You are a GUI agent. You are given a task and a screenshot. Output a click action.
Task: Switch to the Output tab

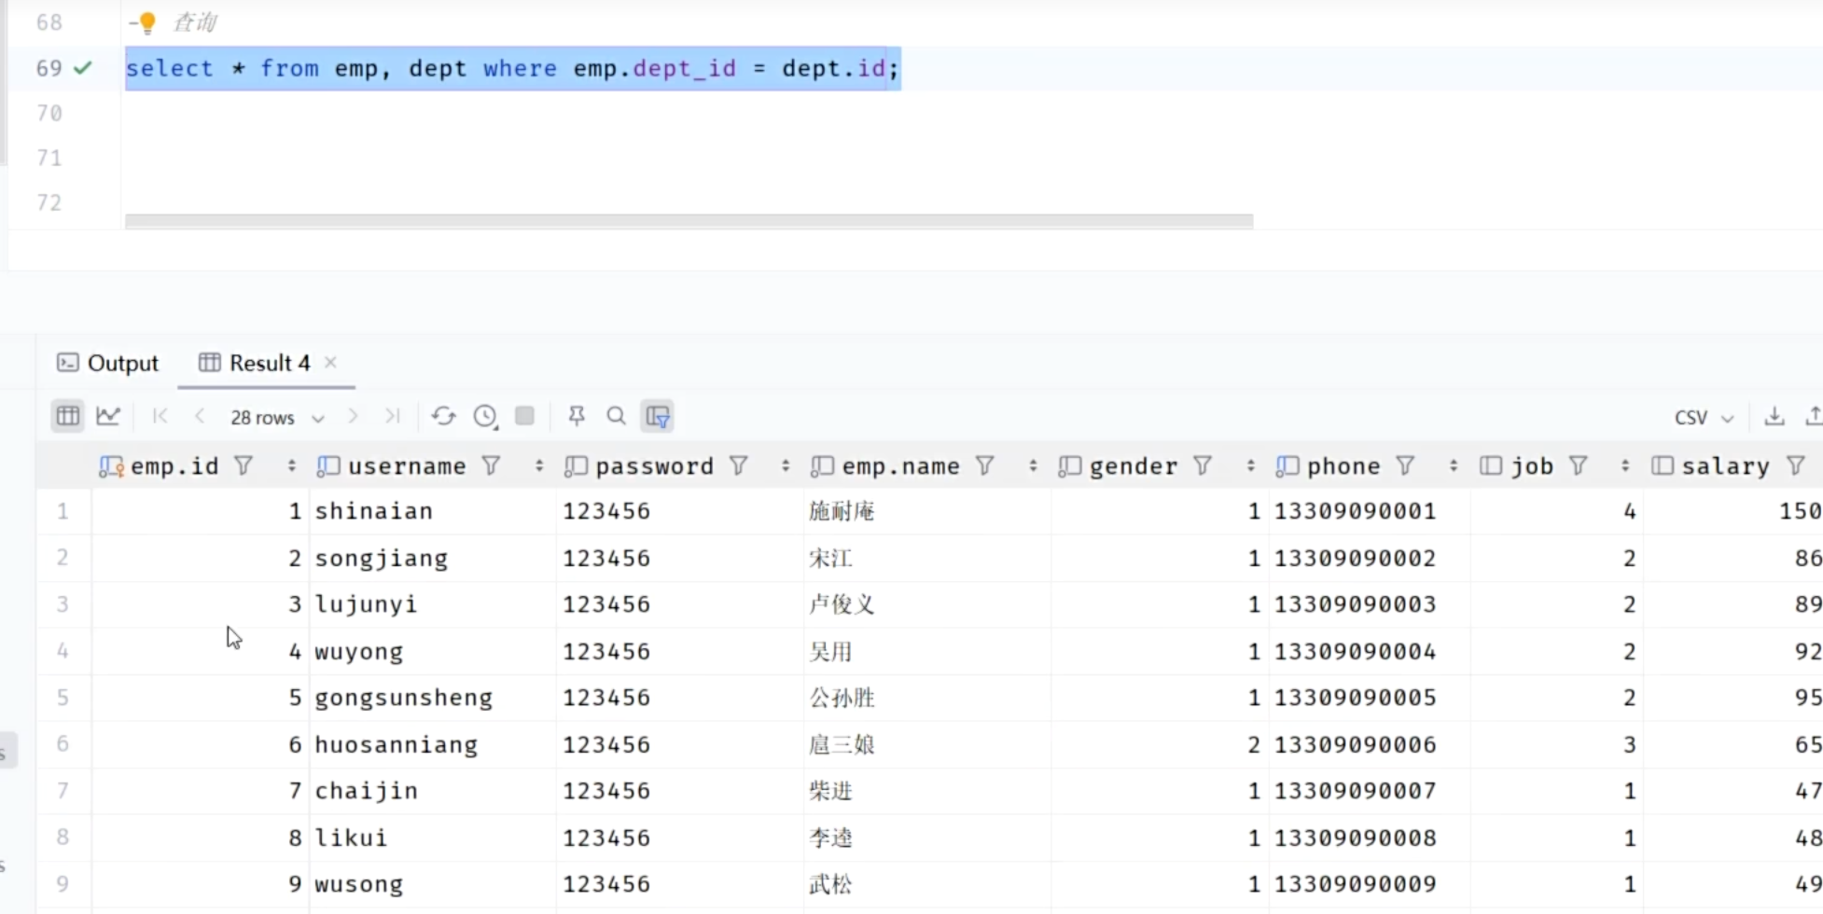coord(108,363)
